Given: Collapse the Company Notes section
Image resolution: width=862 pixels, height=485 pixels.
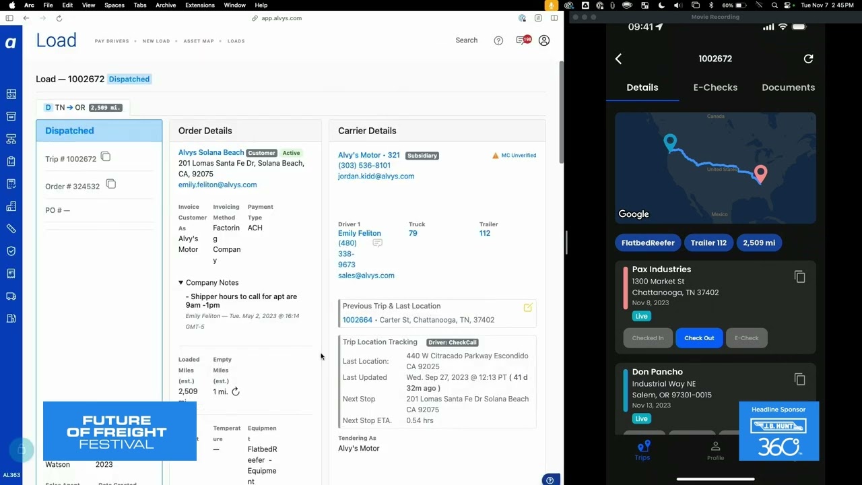Looking at the screenshot, I should tap(208, 283).
